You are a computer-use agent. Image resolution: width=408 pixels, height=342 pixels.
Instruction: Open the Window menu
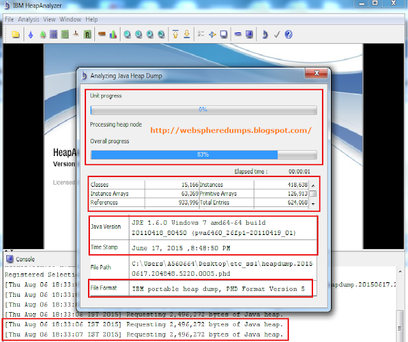click(70, 19)
